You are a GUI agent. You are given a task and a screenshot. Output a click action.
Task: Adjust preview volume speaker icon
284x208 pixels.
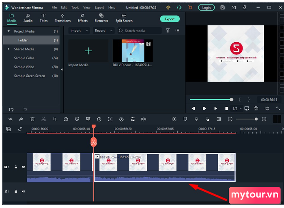tap(267, 108)
